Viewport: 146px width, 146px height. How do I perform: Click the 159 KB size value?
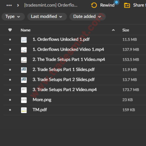coord(129,110)
